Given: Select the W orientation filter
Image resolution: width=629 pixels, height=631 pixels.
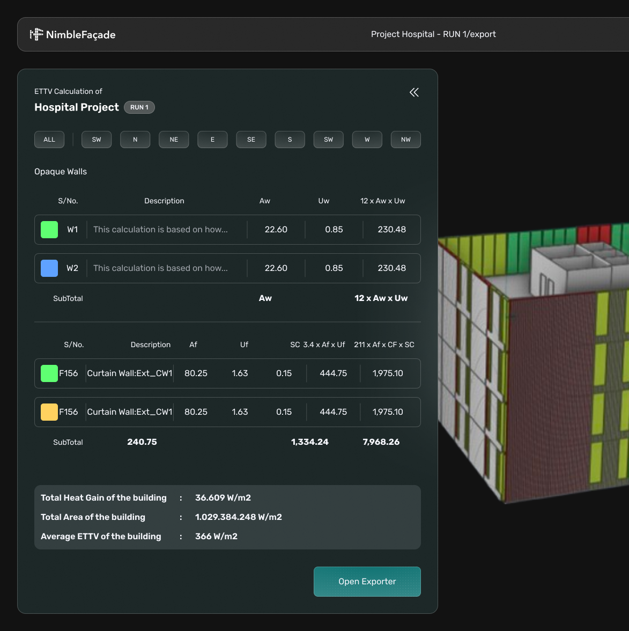Looking at the screenshot, I should [x=367, y=140].
